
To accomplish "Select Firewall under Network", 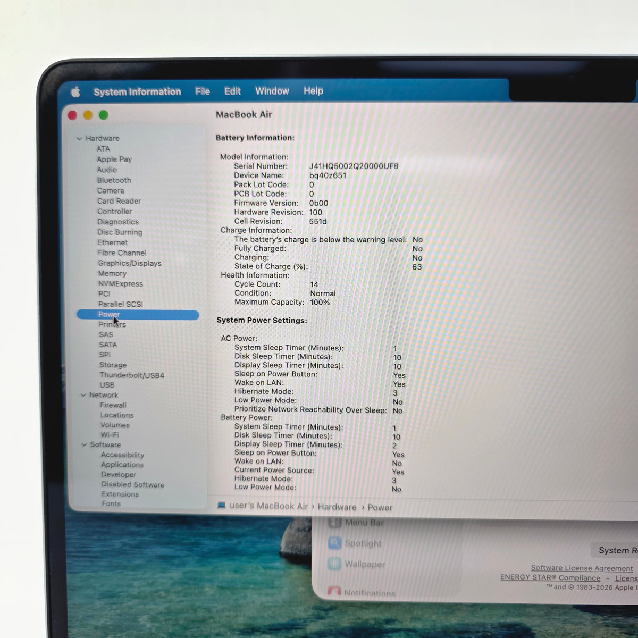I will point(113,405).
